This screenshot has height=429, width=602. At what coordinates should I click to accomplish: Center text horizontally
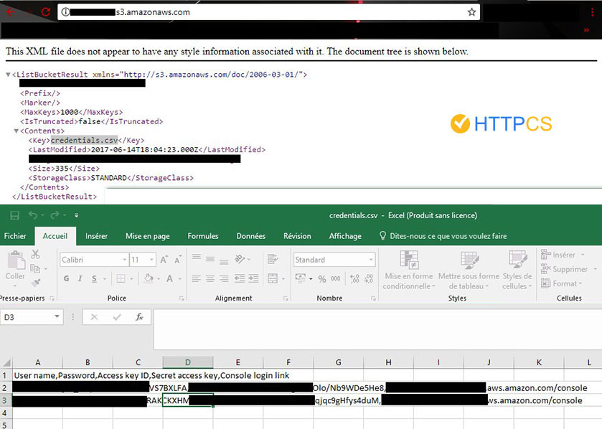[x=210, y=278]
